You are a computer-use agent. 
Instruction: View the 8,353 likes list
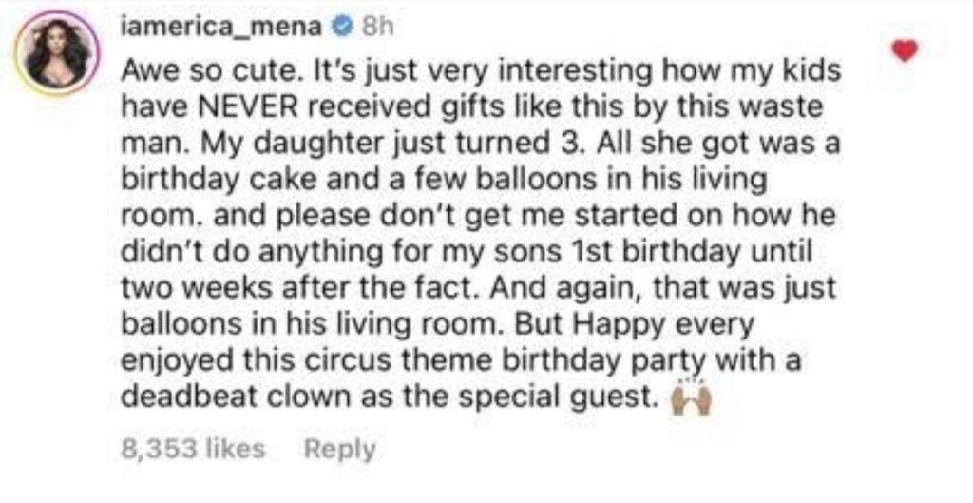tap(193, 449)
